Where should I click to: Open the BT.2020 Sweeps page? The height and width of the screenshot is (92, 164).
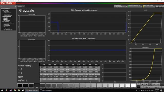click(x=7, y=26)
